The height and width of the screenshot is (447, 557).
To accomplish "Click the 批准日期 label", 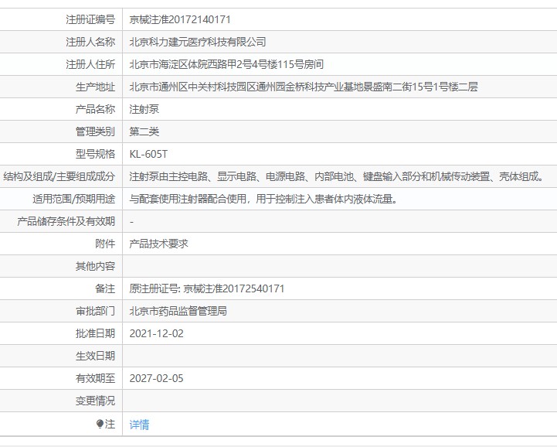I will (95, 333).
